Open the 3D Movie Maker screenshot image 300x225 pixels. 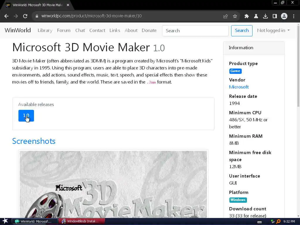113,184
